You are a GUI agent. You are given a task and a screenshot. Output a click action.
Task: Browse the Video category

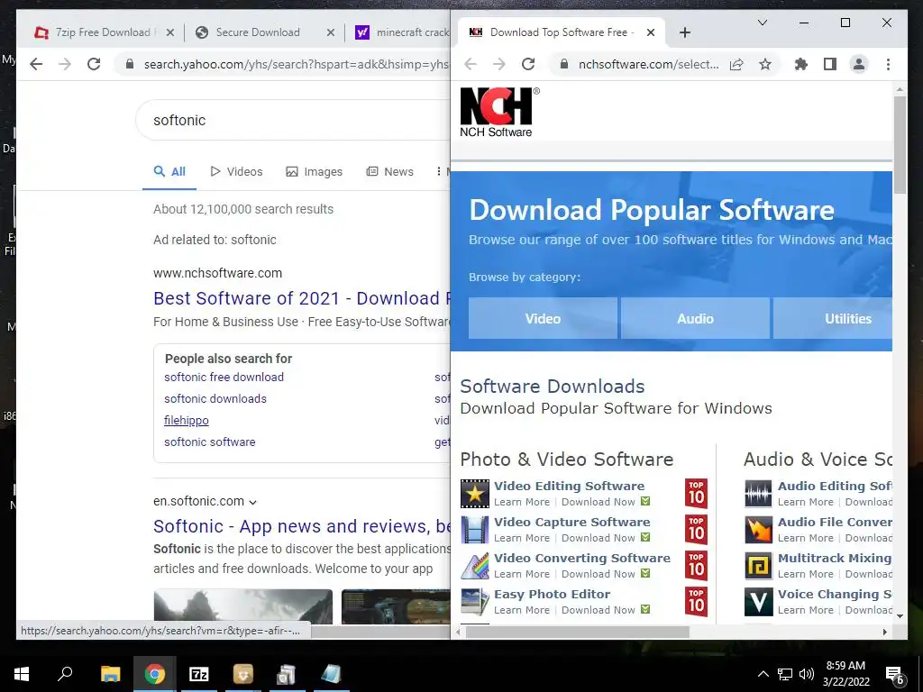point(543,318)
